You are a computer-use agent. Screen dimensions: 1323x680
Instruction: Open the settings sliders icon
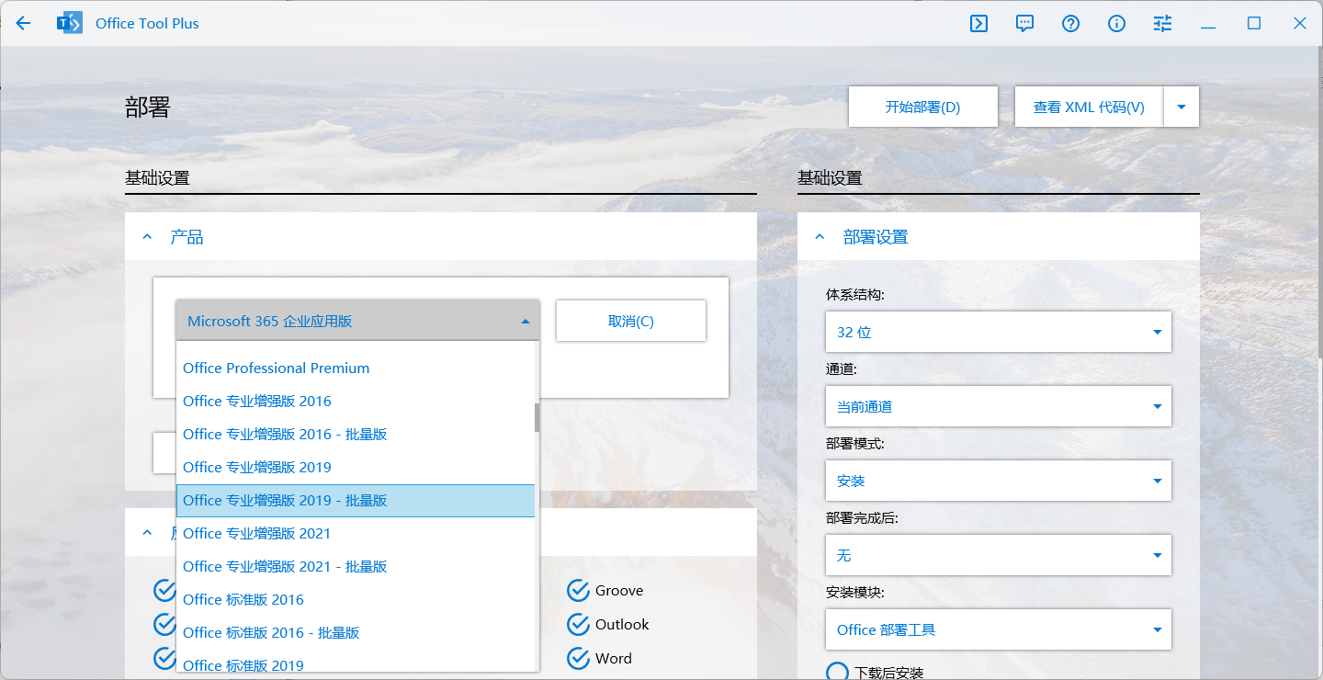tap(1163, 24)
